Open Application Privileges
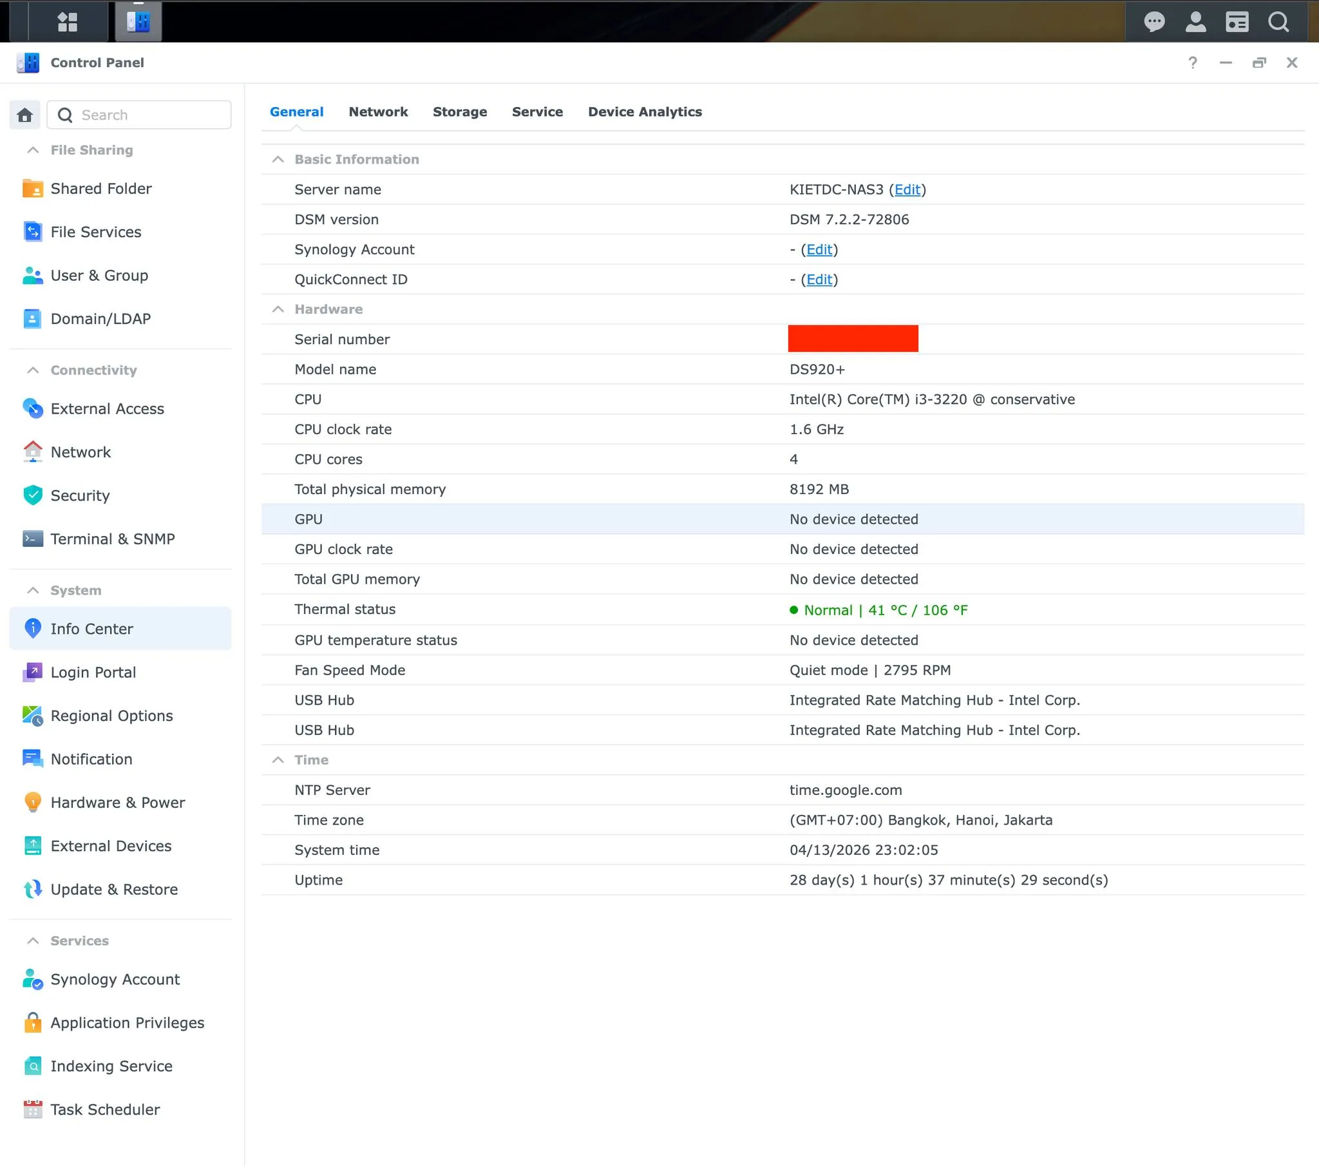 tap(120, 1023)
